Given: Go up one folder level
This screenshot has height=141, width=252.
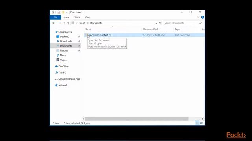Looking at the screenshot, I should (68, 23).
